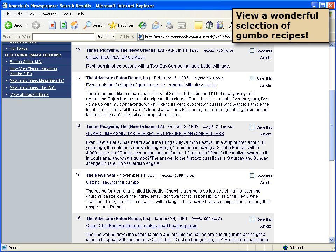Open the Edit menu
The height and width of the screenshot is (252, 336).
tap(19, 14)
